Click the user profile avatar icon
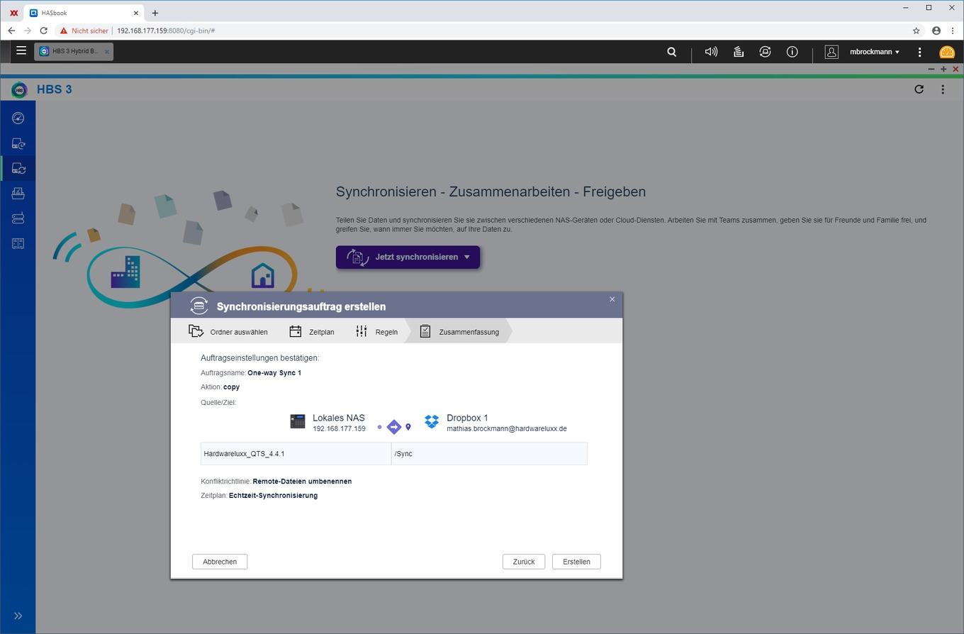The width and height of the screenshot is (964, 634). (x=831, y=52)
